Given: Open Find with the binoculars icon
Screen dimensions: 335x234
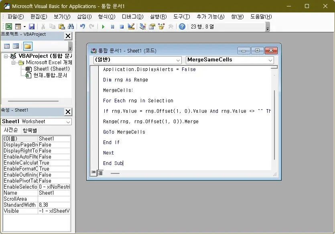Looking at the screenshot, I should pyautogui.click(x=71, y=26).
